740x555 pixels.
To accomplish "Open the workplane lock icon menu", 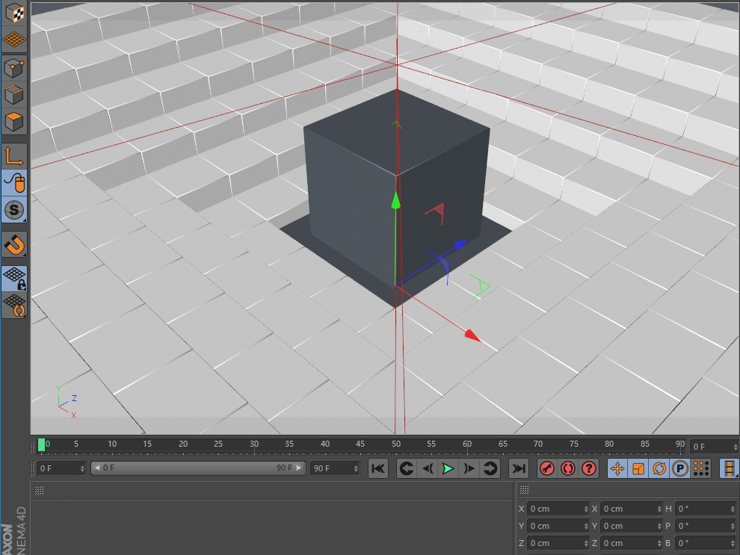I will coord(13,277).
